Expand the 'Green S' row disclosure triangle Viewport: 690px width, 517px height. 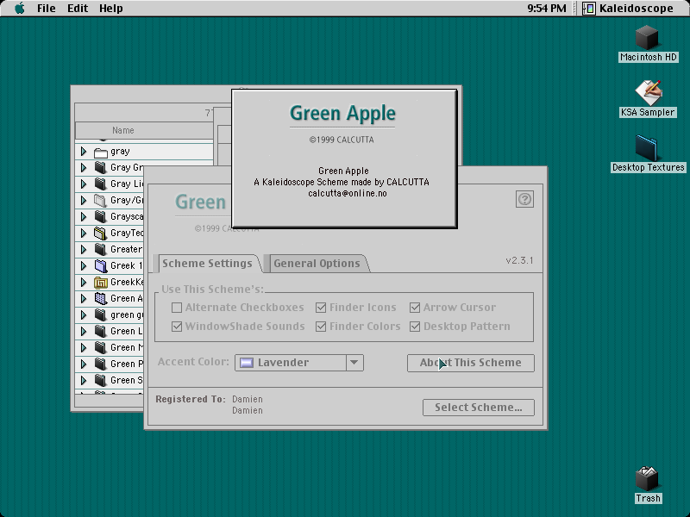click(84, 380)
